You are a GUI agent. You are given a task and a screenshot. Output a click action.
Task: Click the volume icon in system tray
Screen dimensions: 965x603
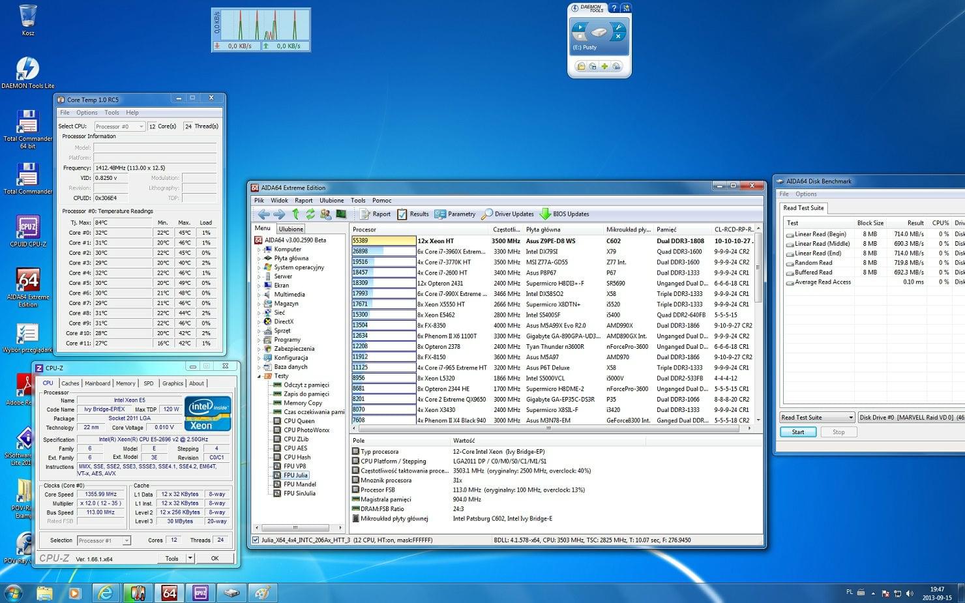click(910, 593)
